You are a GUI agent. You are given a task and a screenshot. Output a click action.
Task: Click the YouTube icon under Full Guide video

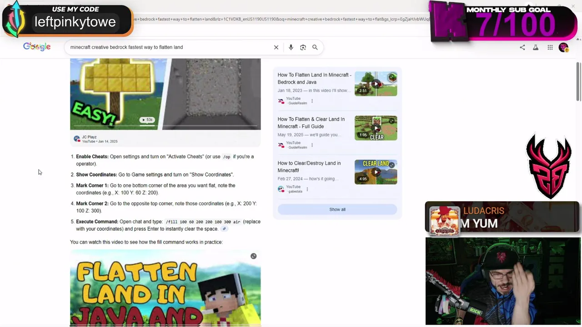click(281, 145)
